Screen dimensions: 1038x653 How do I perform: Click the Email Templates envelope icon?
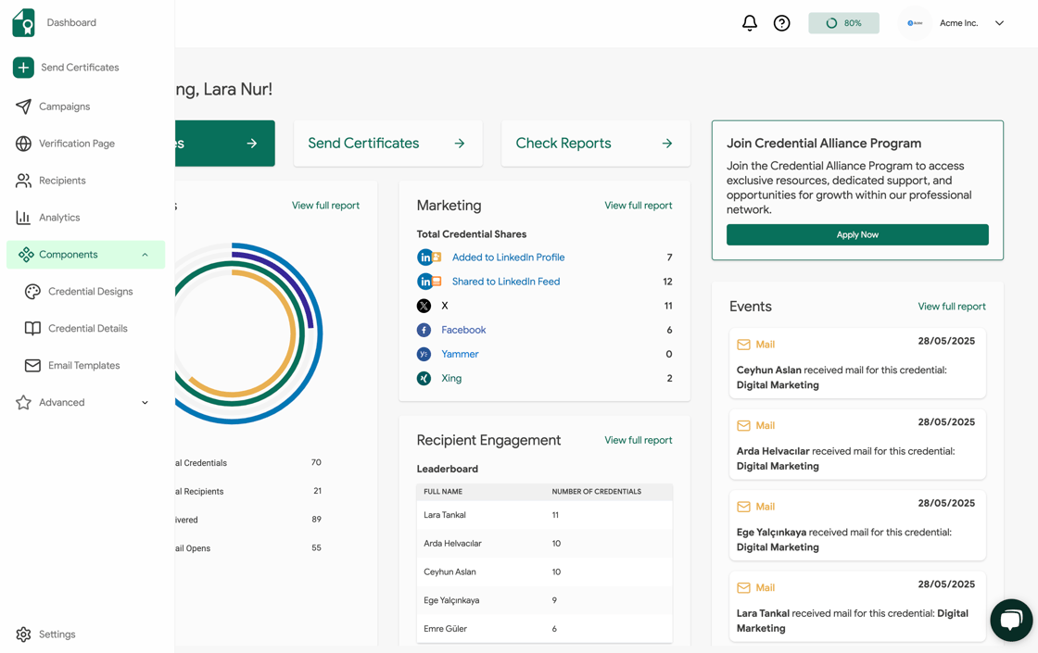tap(32, 365)
